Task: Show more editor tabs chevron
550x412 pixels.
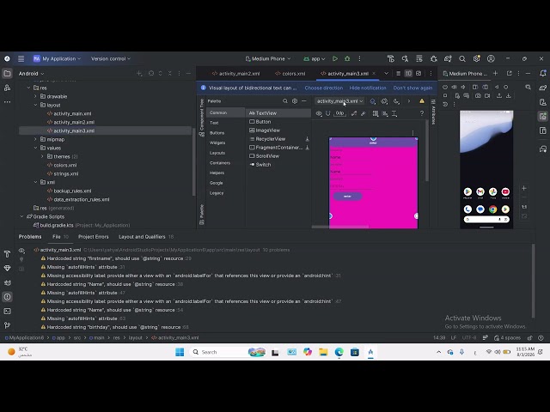Action: [x=386, y=73]
